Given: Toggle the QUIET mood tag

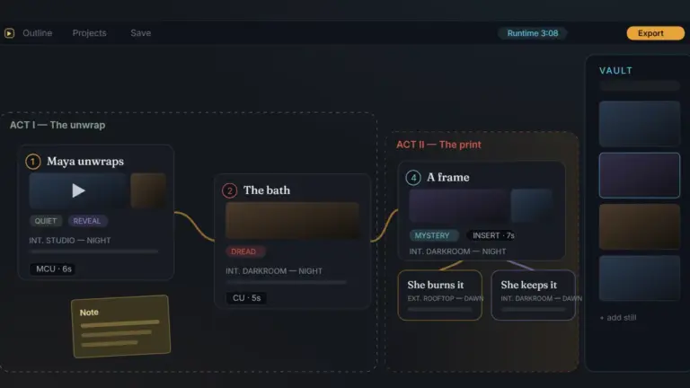Looking at the screenshot, I should pos(46,221).
